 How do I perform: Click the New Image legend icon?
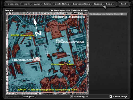(111, 97)
